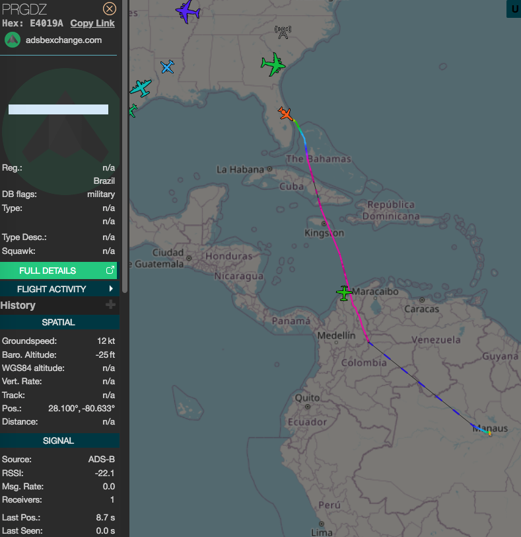Screen dimensions: 521x537
Task: Click the Copy Link hyperlink
Action: tap(92, 23)
